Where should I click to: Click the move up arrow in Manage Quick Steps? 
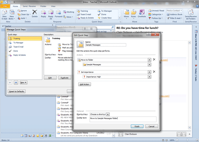[10, 82]
